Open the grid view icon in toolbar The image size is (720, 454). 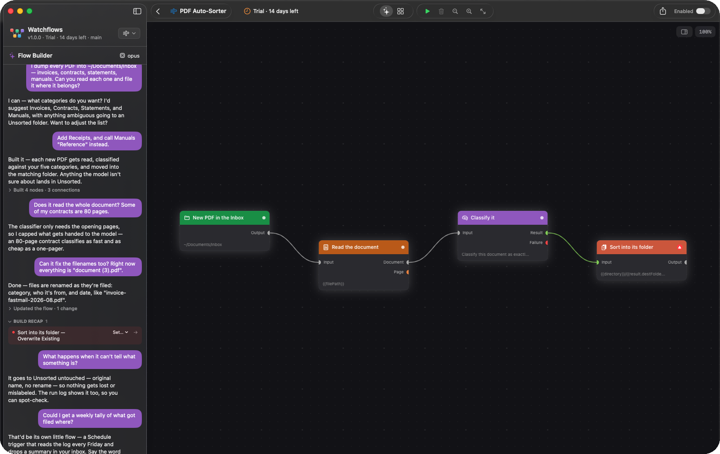click(x=401, y=11)
